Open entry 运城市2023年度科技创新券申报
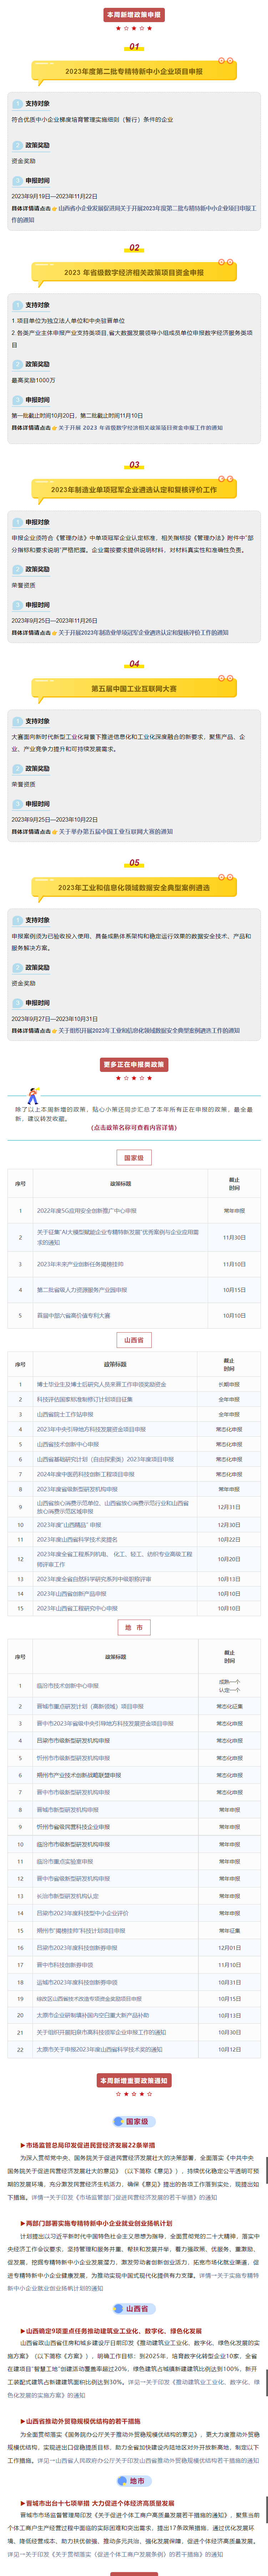This screenshot has width=268, height=2576. pos(77,1982)
